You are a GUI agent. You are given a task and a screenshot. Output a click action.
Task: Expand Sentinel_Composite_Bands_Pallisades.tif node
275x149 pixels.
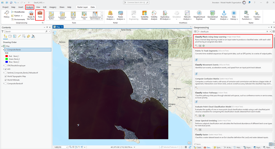[4, 73]
